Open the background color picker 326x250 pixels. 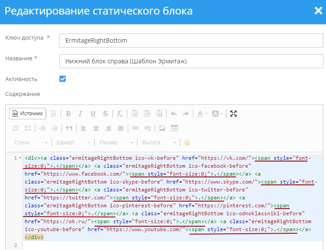point(218,114)
